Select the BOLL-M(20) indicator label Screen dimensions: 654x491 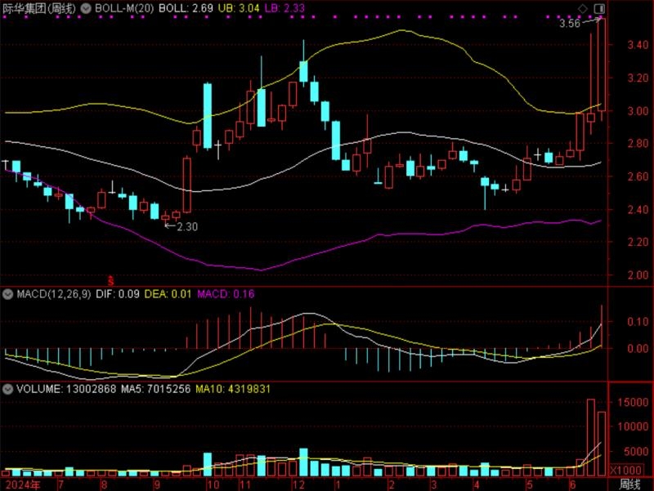(124, 8)
